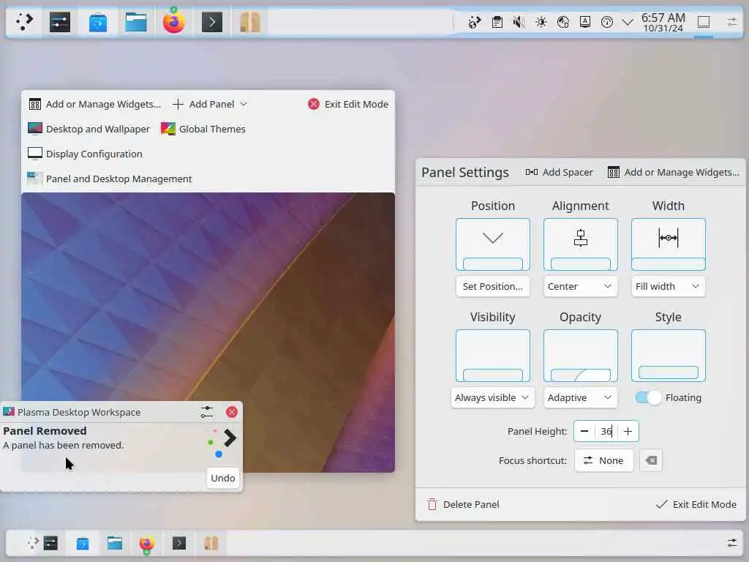Click the panel height value field
The image size is (749, 562).
pos(606,431)
